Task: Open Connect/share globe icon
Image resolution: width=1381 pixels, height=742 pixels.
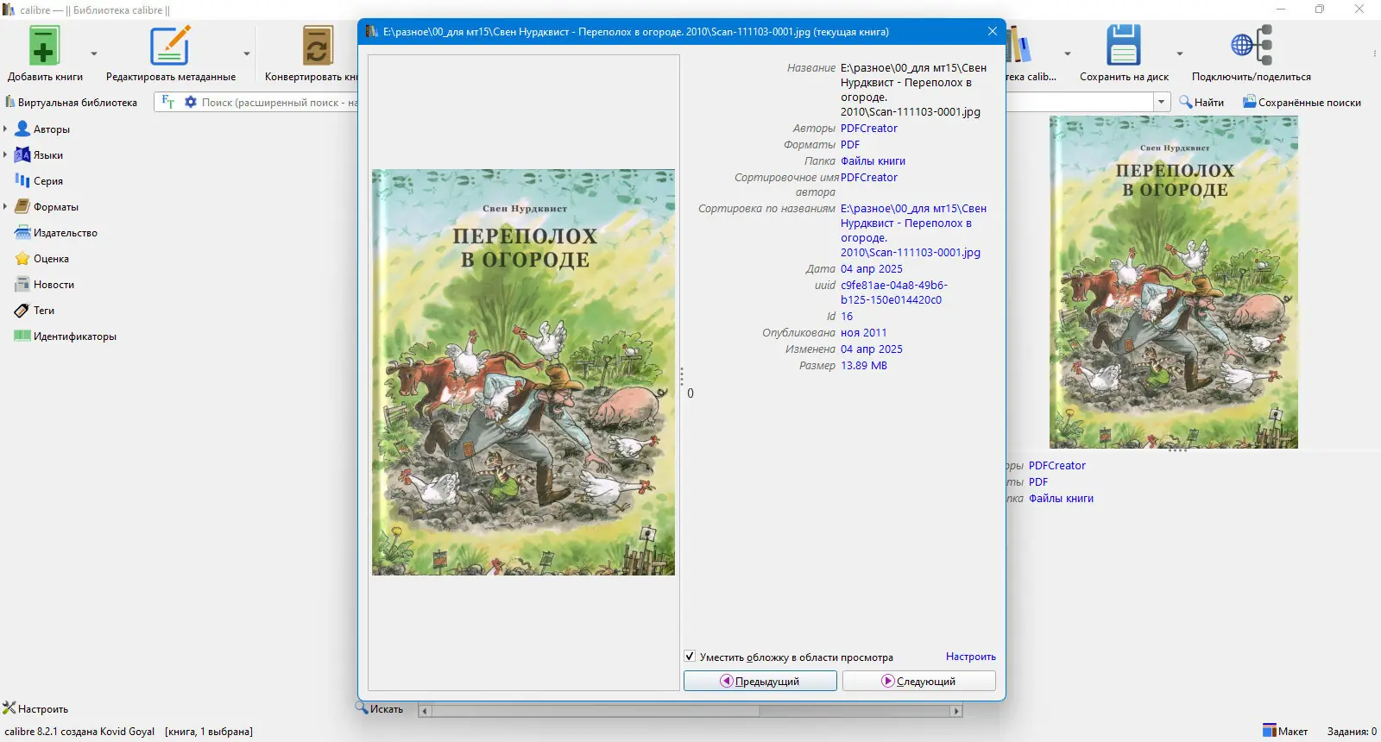Action: click(x=1252, y=45)
